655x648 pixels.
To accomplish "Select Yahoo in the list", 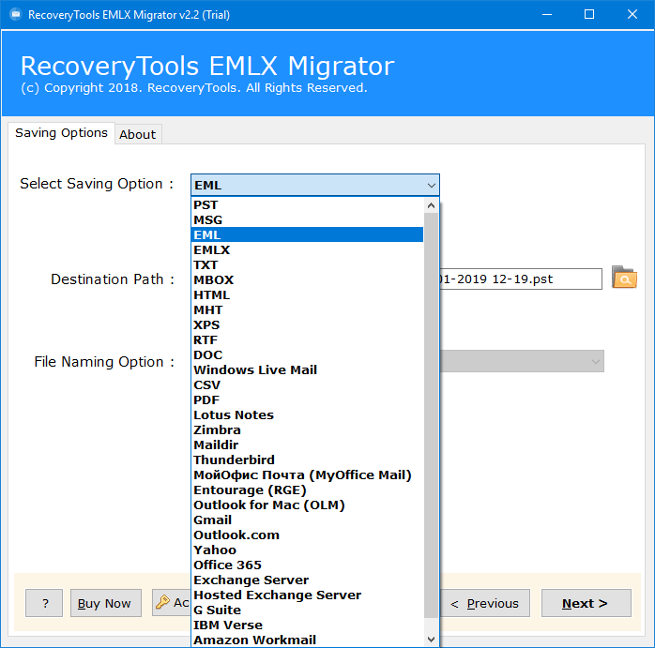I will (307, 550).
